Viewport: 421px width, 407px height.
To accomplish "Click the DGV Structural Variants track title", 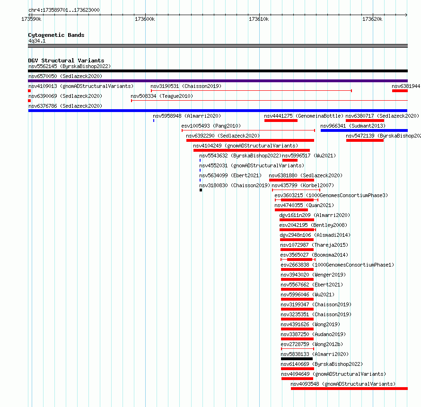I will [66, 61].
